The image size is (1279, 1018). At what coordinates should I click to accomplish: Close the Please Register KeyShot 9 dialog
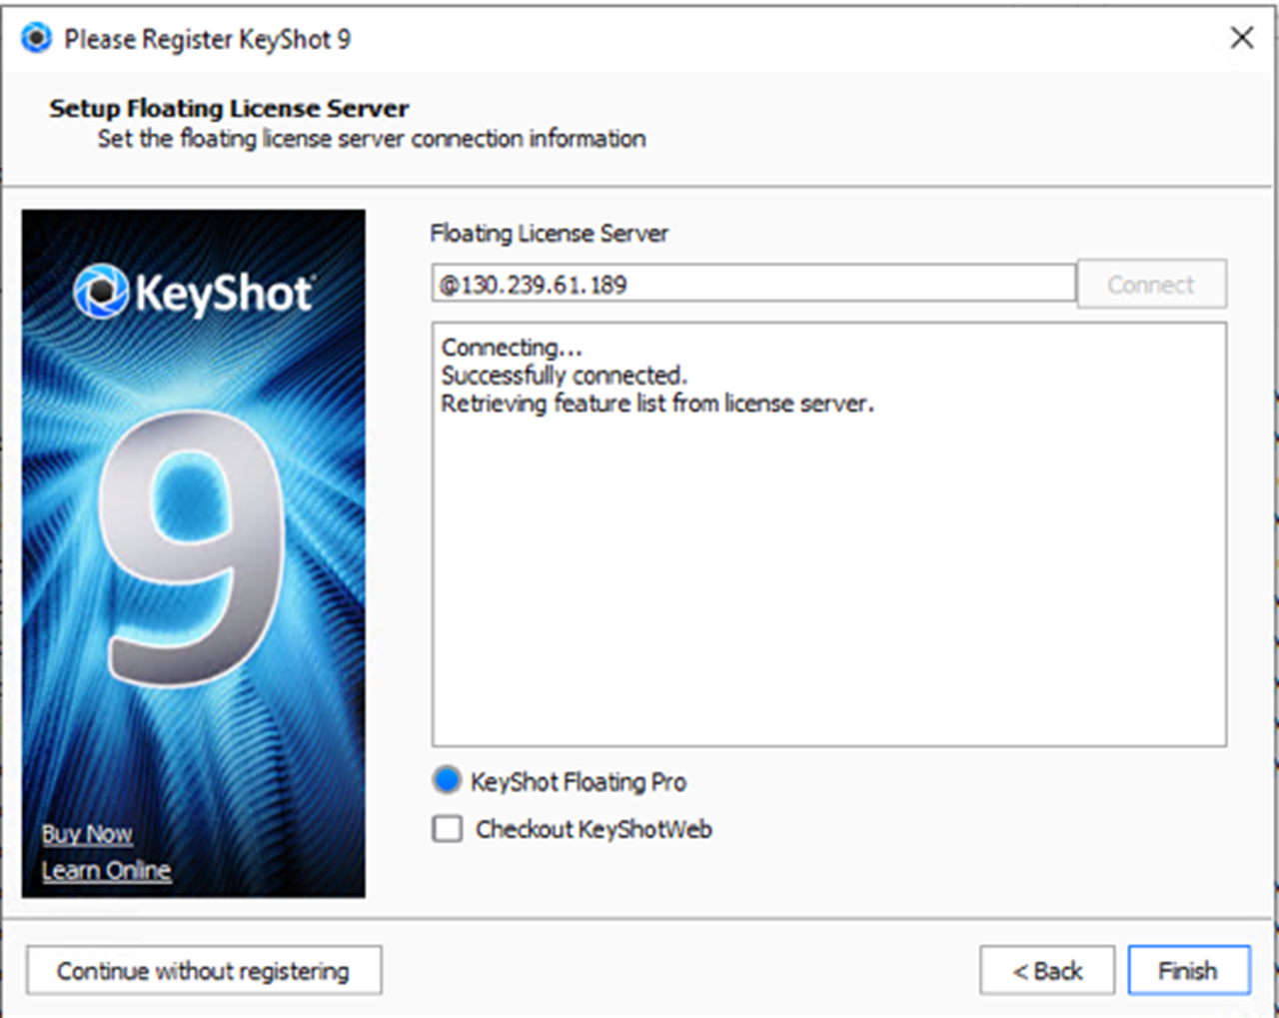[1242, 38]
